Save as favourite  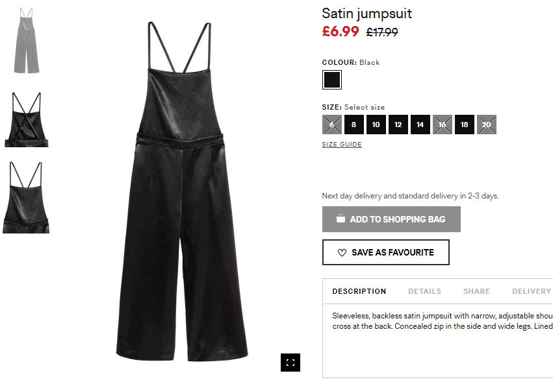point(386,252)
